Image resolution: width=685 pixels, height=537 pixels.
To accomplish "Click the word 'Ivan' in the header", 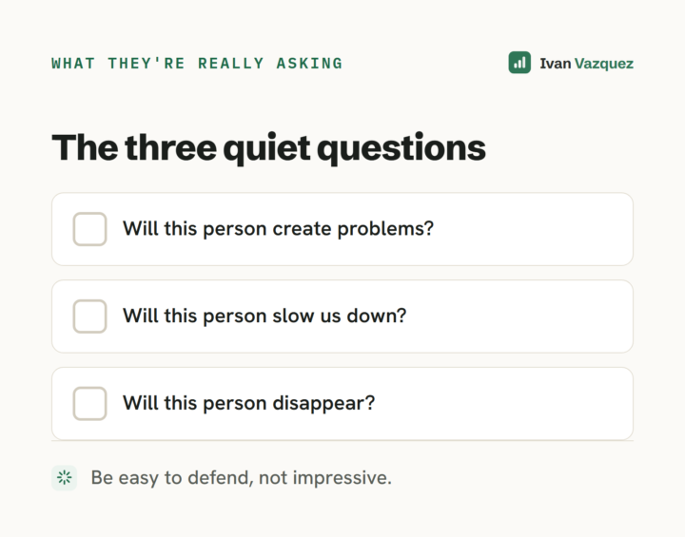I will [x=556, y=64].
